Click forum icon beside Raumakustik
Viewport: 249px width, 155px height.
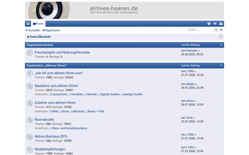coord(30,120)
